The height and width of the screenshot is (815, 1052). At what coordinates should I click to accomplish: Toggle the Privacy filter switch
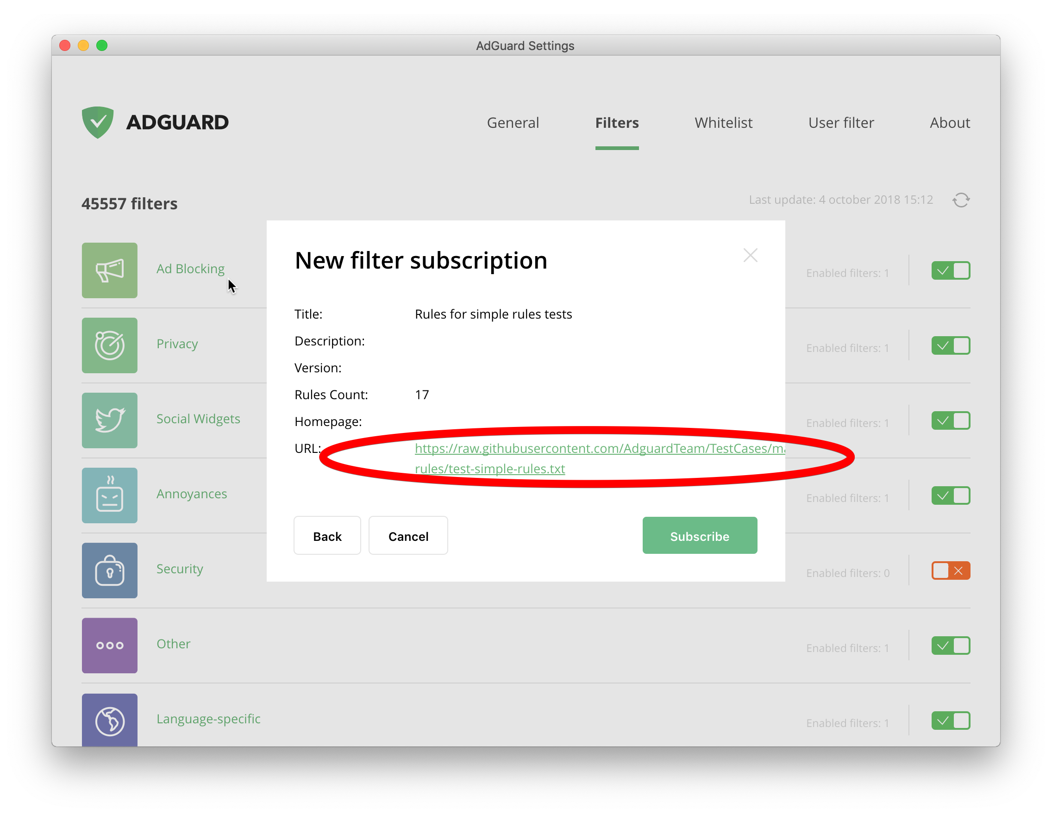pyautogui.click(x=951, y=345)
